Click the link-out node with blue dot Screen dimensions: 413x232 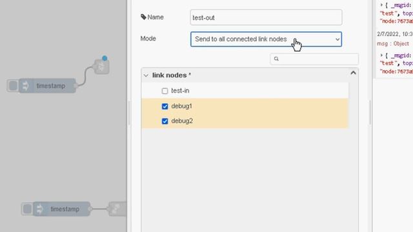[101, 66]
